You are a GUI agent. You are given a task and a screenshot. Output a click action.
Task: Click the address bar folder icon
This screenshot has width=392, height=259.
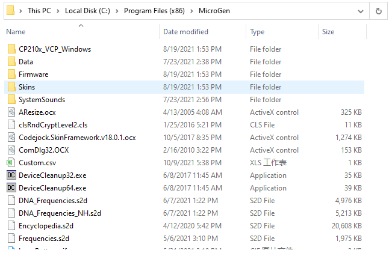[x=10, y=10]
